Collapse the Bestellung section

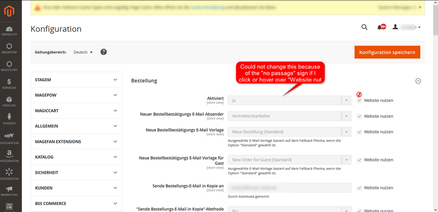click(x=418, y=81)
